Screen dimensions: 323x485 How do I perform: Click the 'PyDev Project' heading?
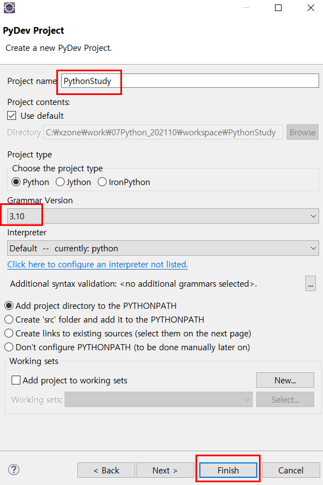pos(33,30)
